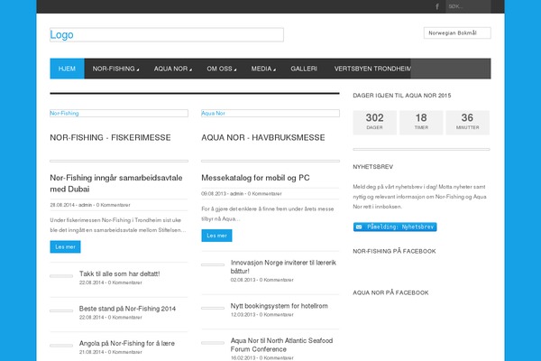Open the GALLERI menu item

coord(304,69)
